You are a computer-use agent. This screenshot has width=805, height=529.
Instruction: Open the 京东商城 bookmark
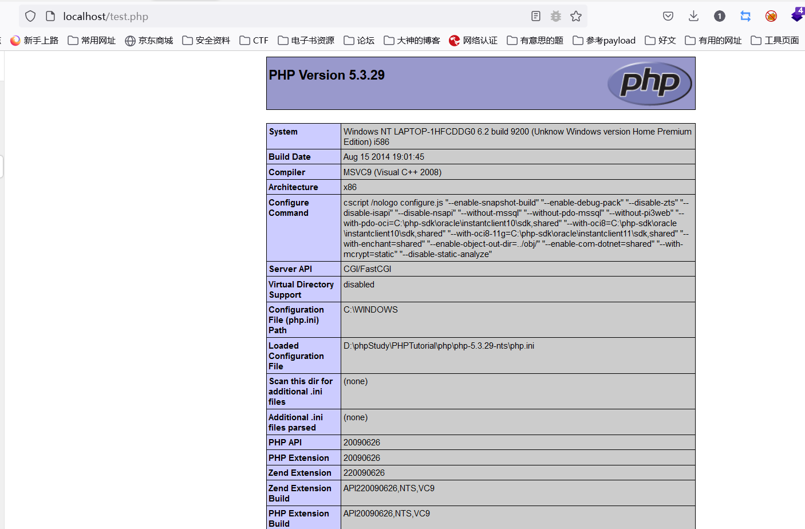pyautogui.click(x=149, y=40)
